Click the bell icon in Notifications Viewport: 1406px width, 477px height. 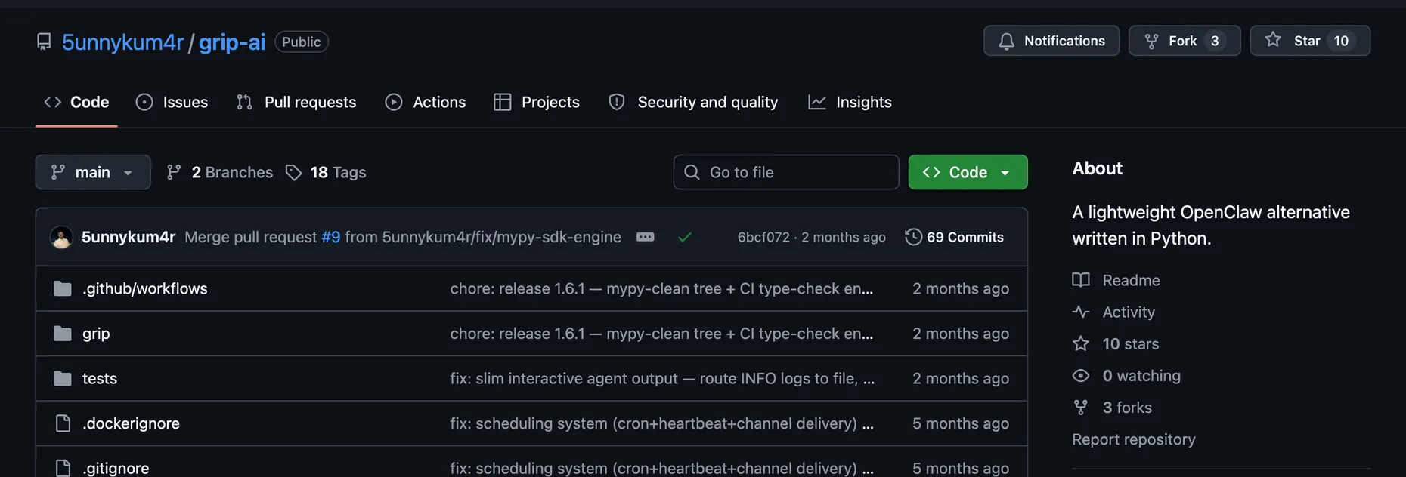point(1006,42)
